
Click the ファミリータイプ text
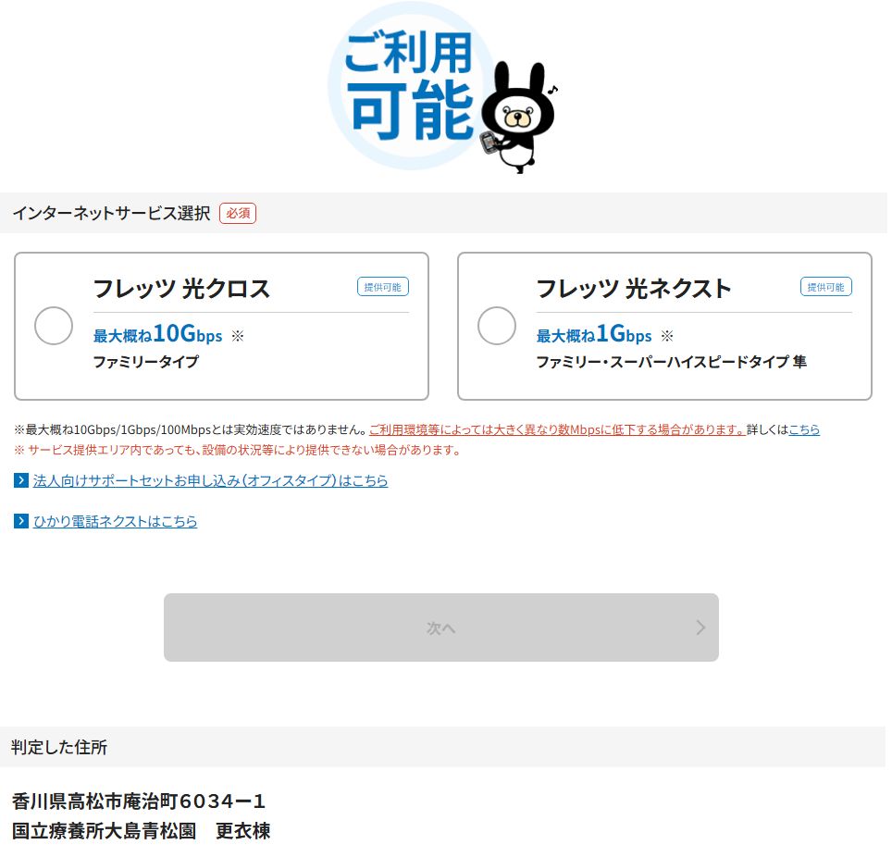click(x=146, y=362)
